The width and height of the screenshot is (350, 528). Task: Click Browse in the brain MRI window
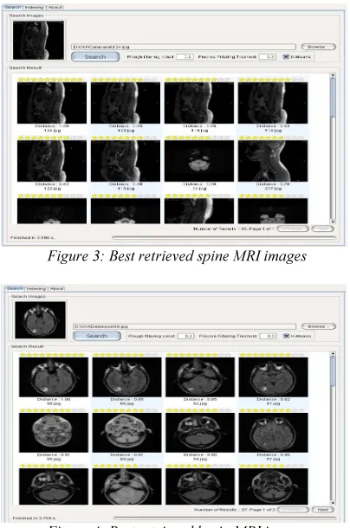(x=318, y=326)
